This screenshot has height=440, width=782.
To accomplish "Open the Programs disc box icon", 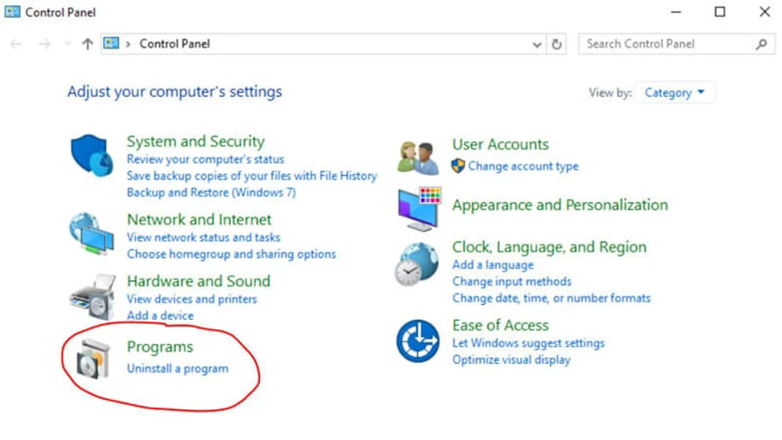I will click(93, 359).
